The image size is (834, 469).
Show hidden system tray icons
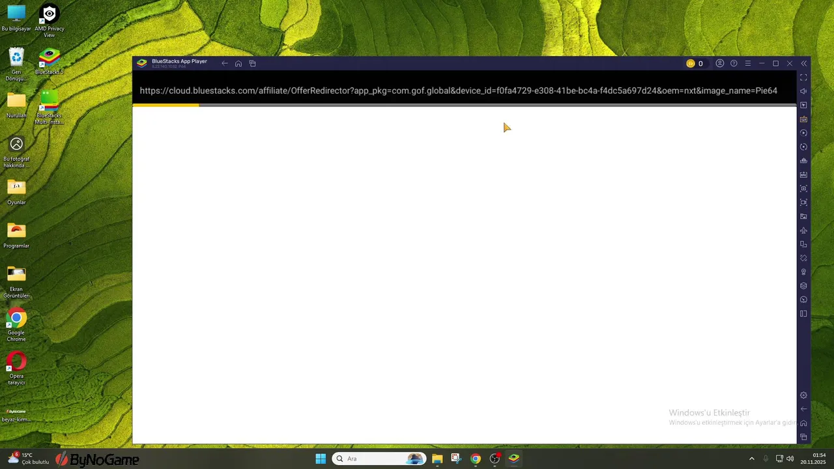tap(751, 459)
